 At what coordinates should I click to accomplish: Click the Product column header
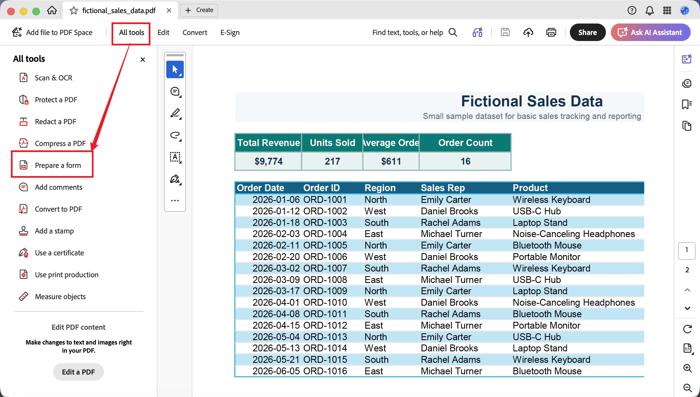click(x=530, y=188)
